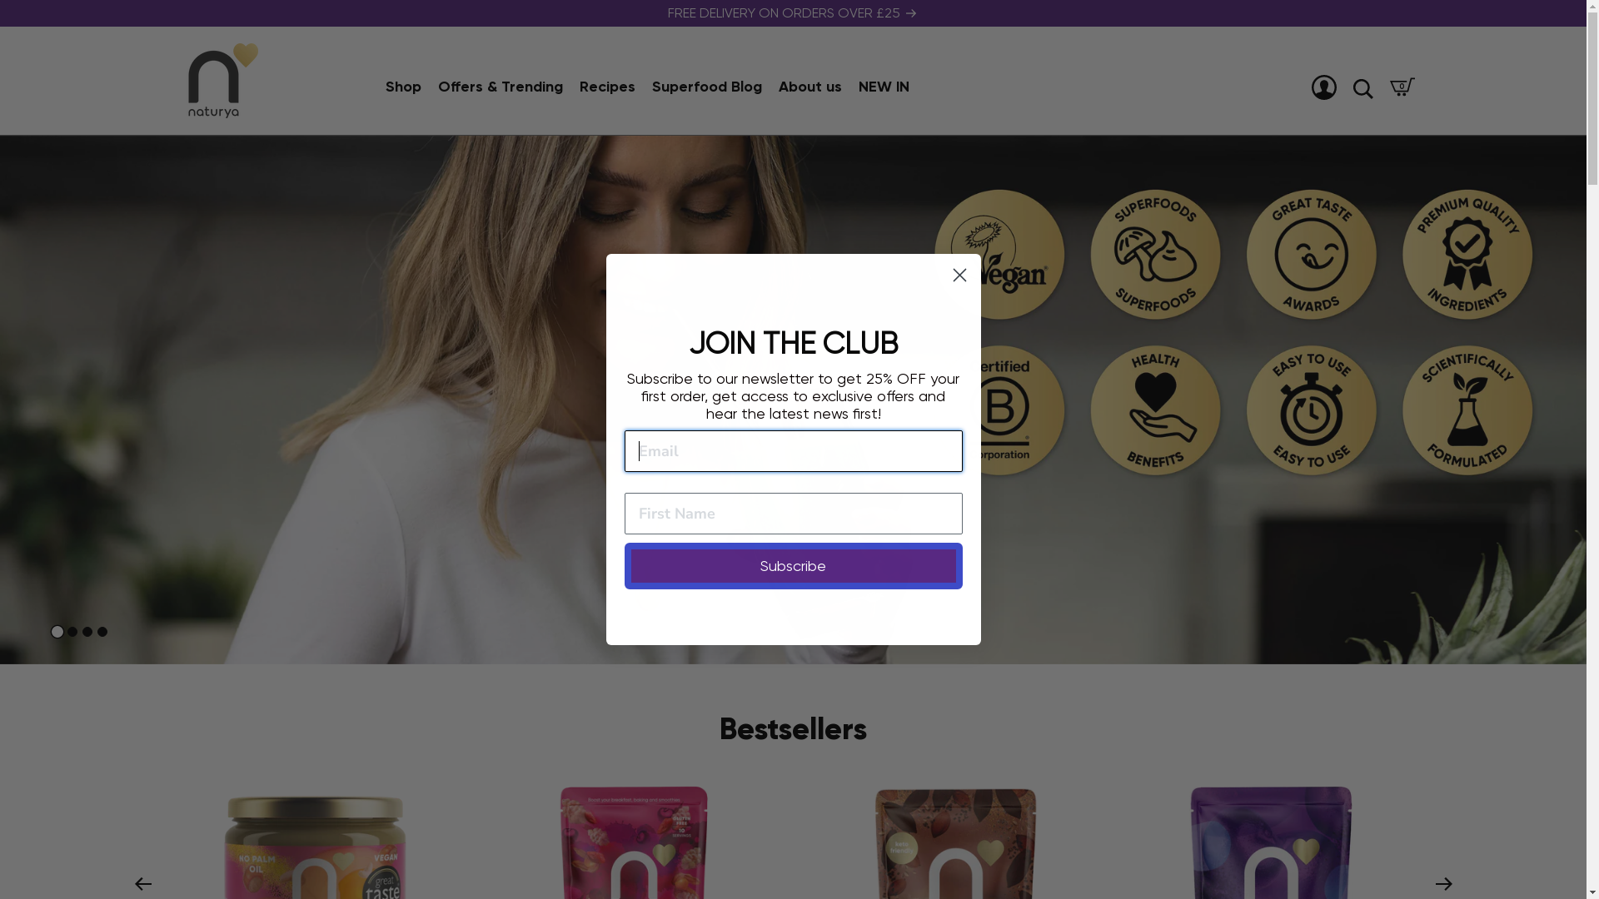Go to Superfood Blog
Viewport: 1599px width, 899px height.
[706, 87]
